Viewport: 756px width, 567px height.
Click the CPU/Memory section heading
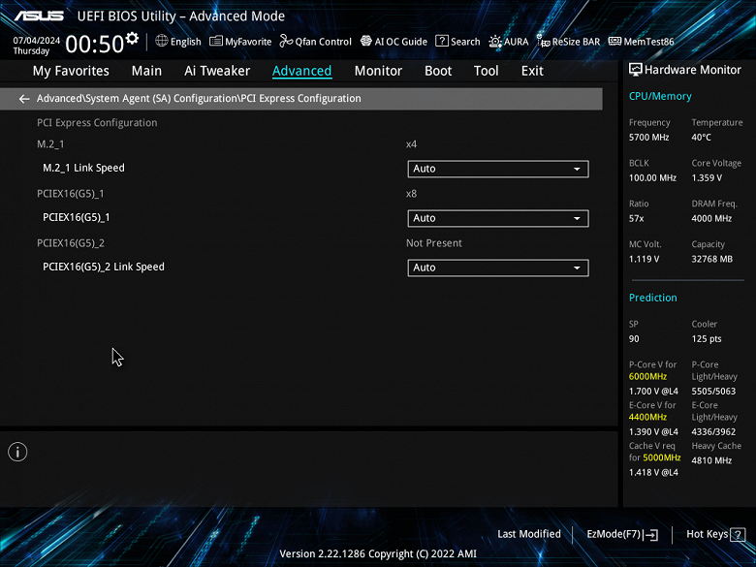[x=660, y=96]
